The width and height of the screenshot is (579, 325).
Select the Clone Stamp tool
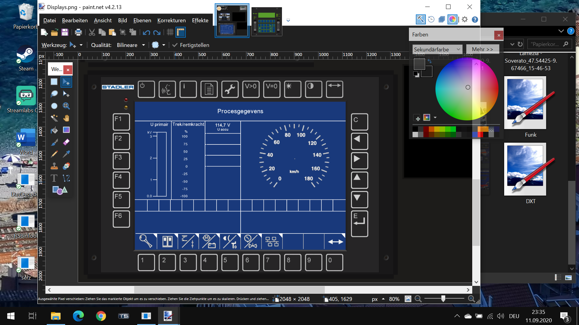(54, 166)
